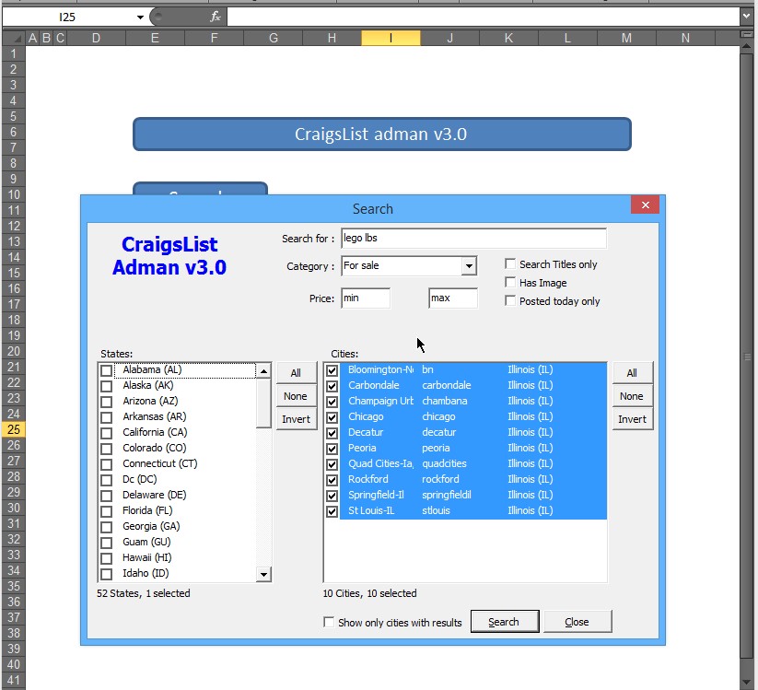Invert the cities selection

coord(632,419)
